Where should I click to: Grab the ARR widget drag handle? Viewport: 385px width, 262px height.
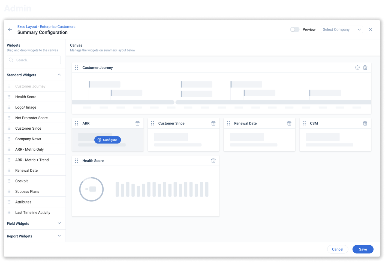(77, 123)
